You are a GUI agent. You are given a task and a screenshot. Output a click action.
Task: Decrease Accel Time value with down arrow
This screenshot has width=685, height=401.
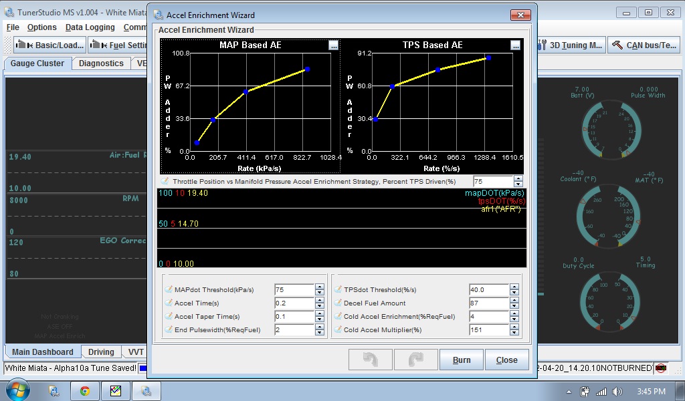(x=319, y=306)
